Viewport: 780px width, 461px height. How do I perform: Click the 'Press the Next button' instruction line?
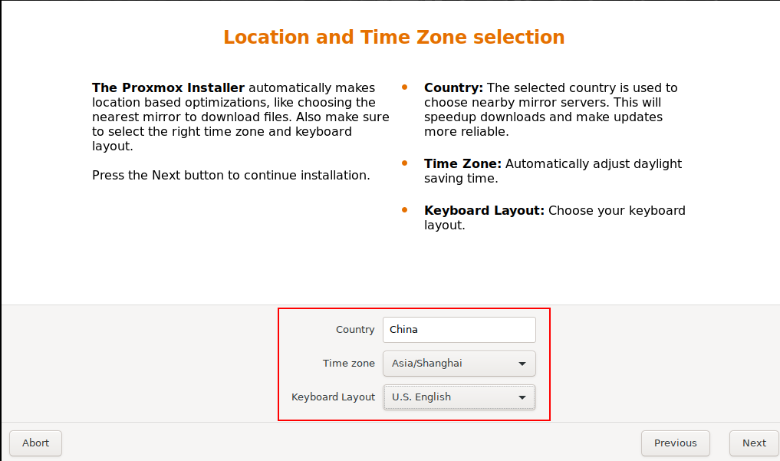click(x=231, y=176)
